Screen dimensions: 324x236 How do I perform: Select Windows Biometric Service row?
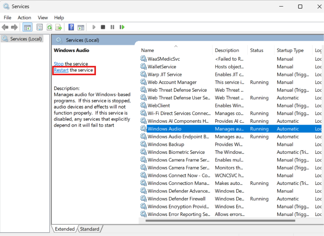coord(230,152)
